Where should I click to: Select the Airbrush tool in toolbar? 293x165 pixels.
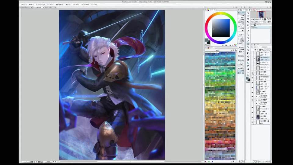coord(248,44)
